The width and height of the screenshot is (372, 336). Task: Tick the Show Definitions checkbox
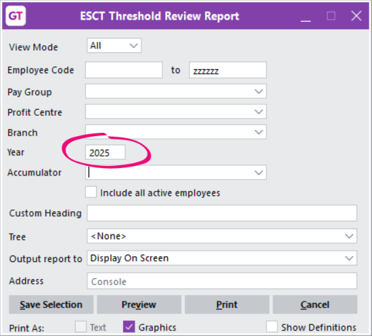click(x=272, y=327)
